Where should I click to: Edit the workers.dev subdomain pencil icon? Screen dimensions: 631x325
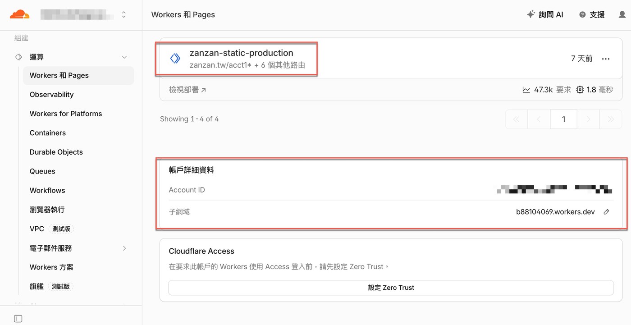click(x=607, y=212)
